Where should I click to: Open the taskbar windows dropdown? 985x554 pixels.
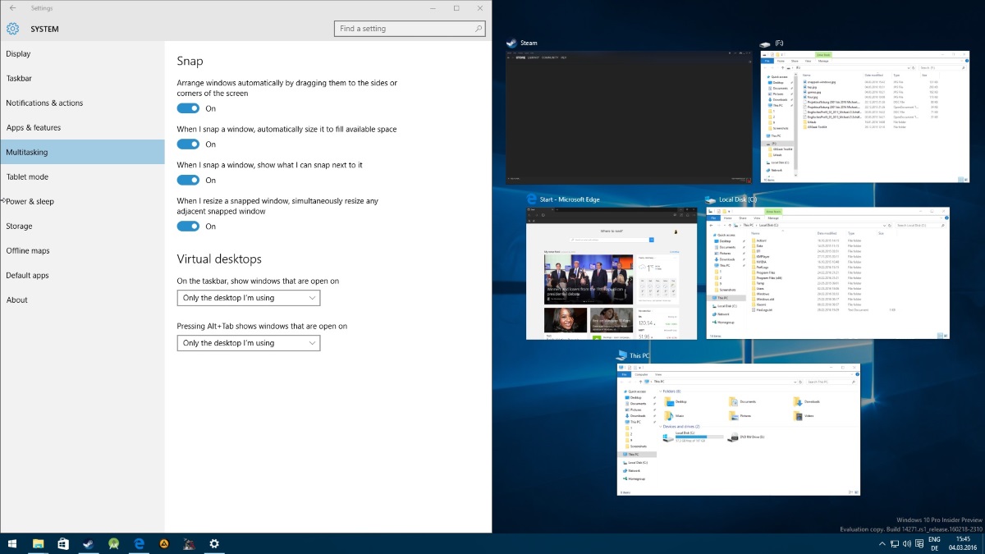pyautogui.click(x=248, y=298)
